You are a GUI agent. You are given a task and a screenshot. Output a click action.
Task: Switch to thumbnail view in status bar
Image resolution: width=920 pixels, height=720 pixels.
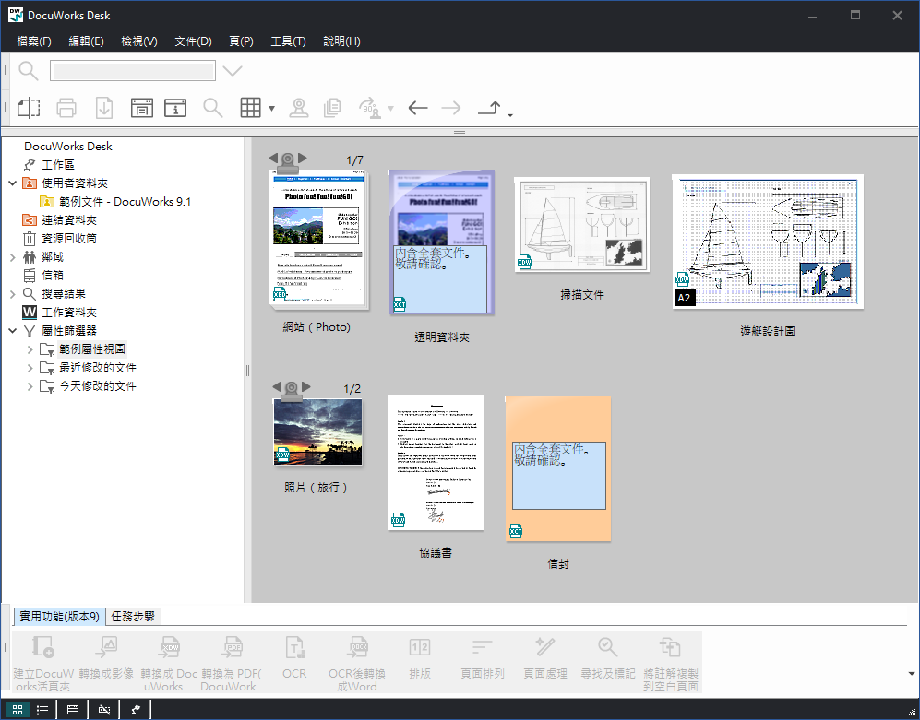pyautogui.click(x=18, y=710)
